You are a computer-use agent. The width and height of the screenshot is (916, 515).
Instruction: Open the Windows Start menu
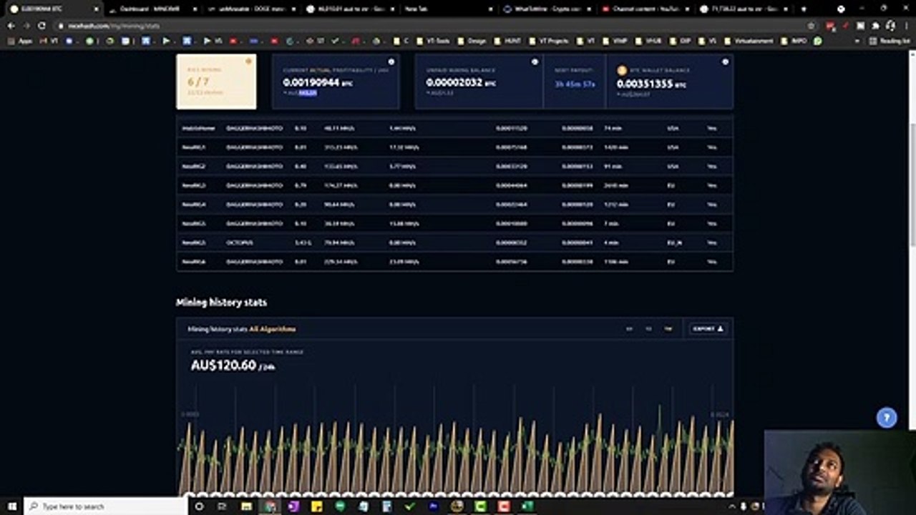[11, 506]
